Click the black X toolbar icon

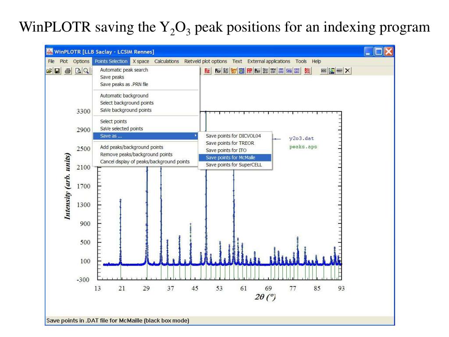[x=347, y=71]
